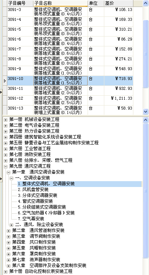Select row 3091-7 code cell

click(x=20, y=51)
